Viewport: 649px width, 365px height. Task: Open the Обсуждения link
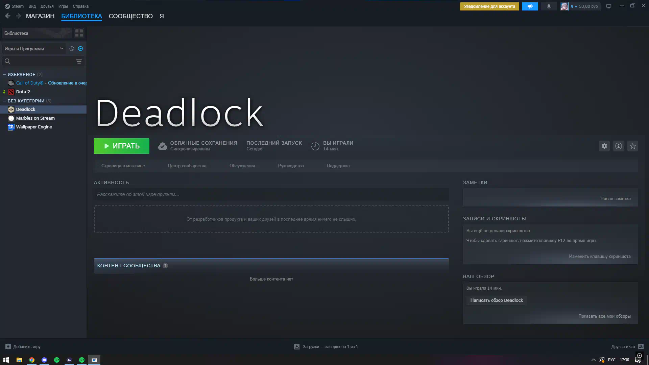tap(242, 166)
